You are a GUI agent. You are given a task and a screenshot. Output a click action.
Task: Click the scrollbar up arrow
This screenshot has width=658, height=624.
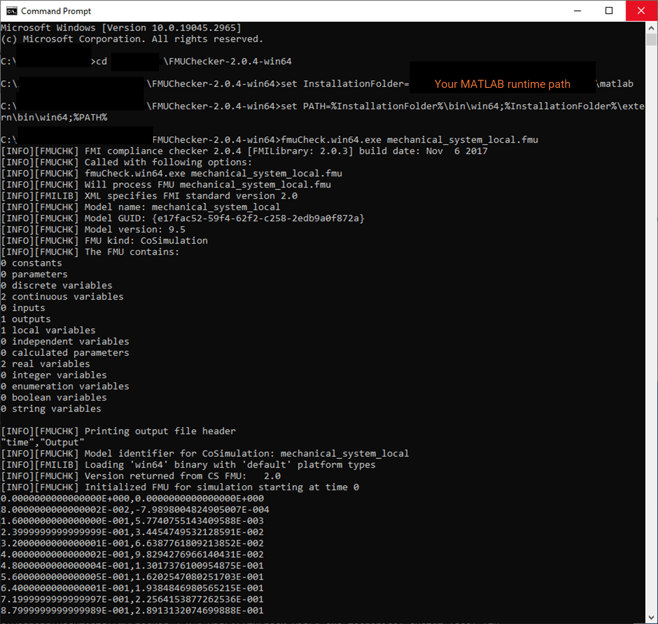pos(651,28)
